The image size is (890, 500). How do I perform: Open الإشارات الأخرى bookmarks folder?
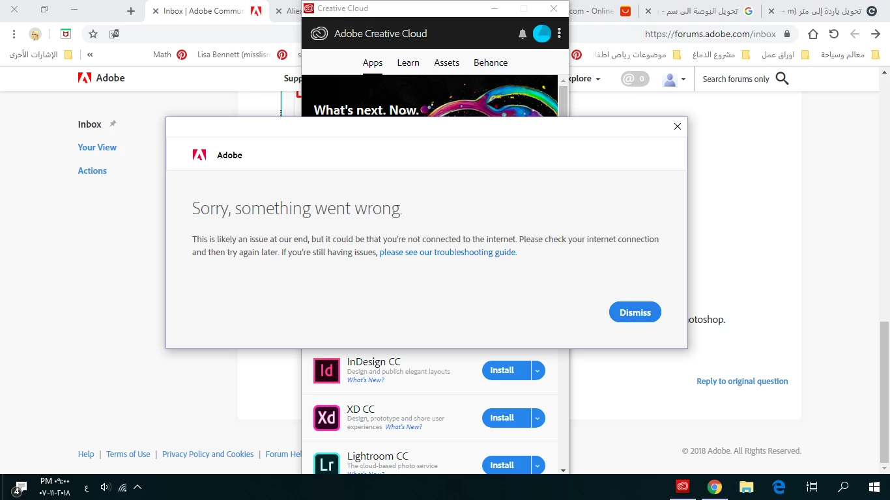(40, 55)
